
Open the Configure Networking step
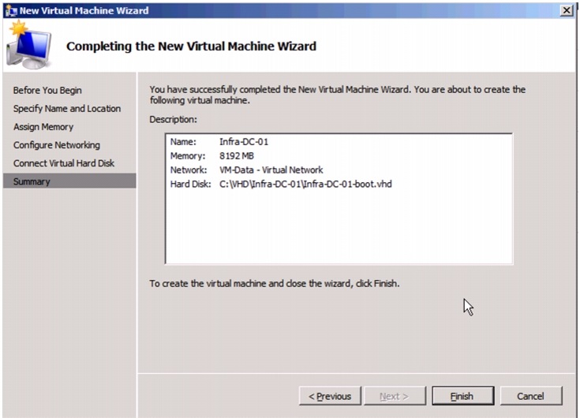click(x=57, y=145)
